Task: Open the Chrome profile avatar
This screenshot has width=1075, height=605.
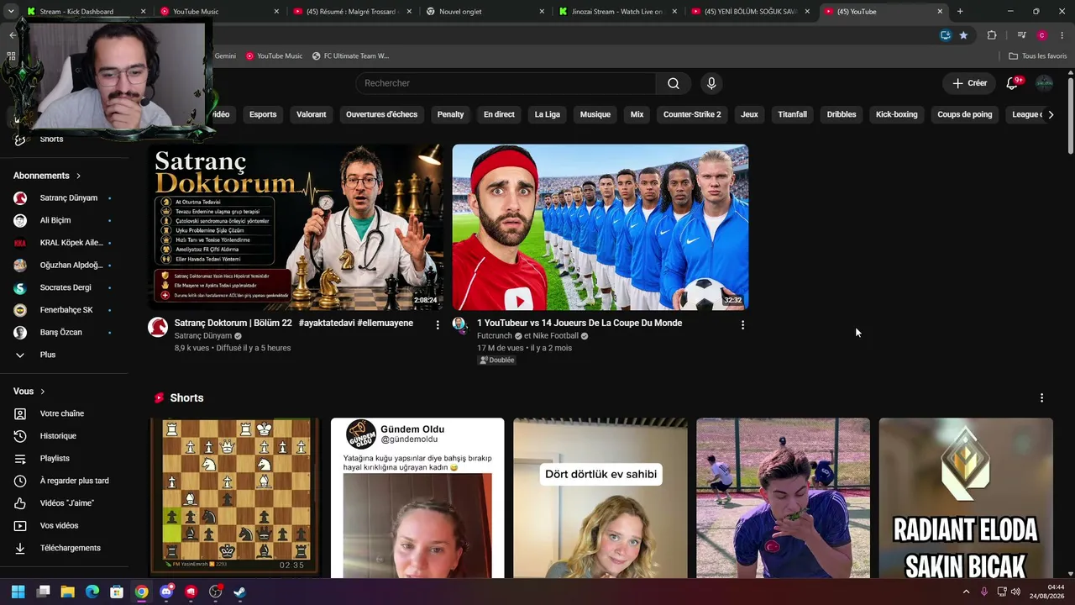Action: (1041, 35)
